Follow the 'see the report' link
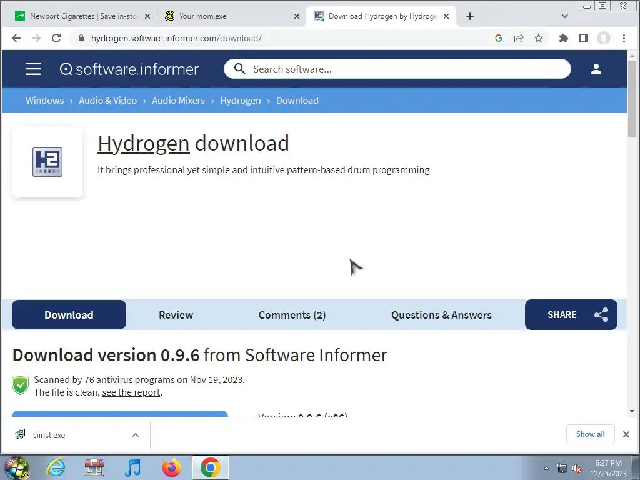 131,392
